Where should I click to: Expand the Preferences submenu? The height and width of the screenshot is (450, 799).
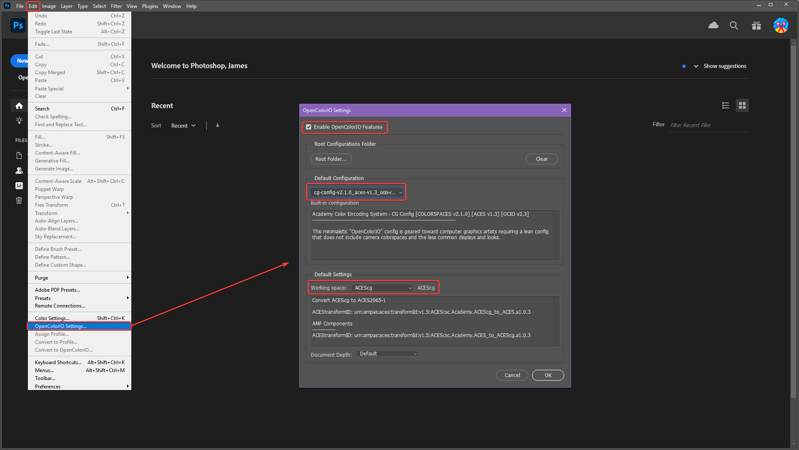coord(79,386)
